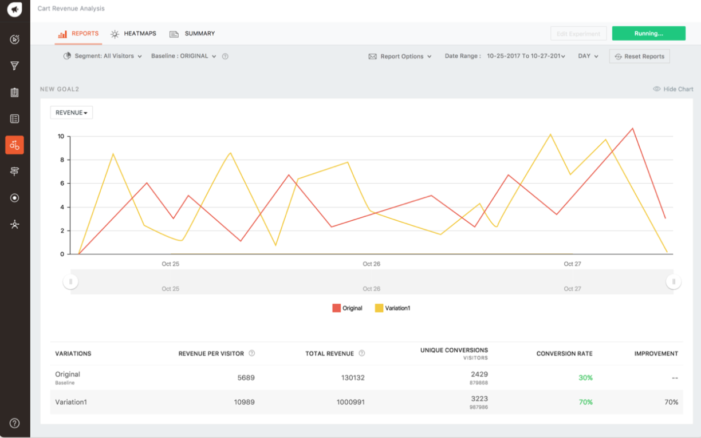Click the revenue per visitor value 10989
Viewport: 701px width, 438px height.
[244, 402]
